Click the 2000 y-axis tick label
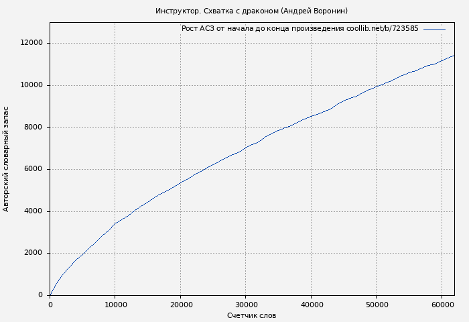Screen dimensions: 469x322 point(33,254)
